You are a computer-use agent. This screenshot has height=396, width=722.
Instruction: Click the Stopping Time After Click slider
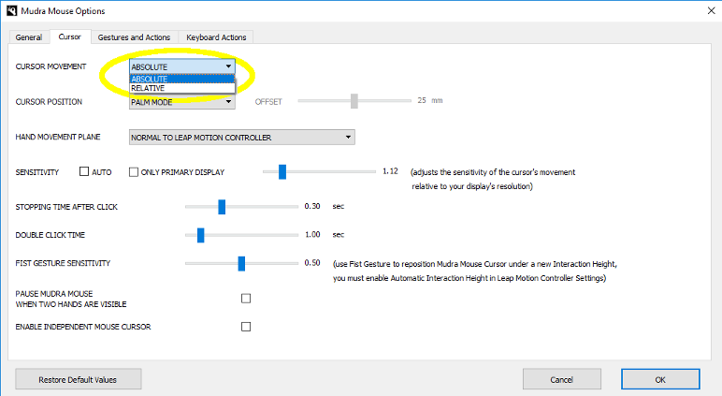click(222, 207)
